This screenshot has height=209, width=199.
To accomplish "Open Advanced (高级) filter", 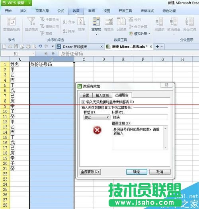I will (x=46, y=34).
